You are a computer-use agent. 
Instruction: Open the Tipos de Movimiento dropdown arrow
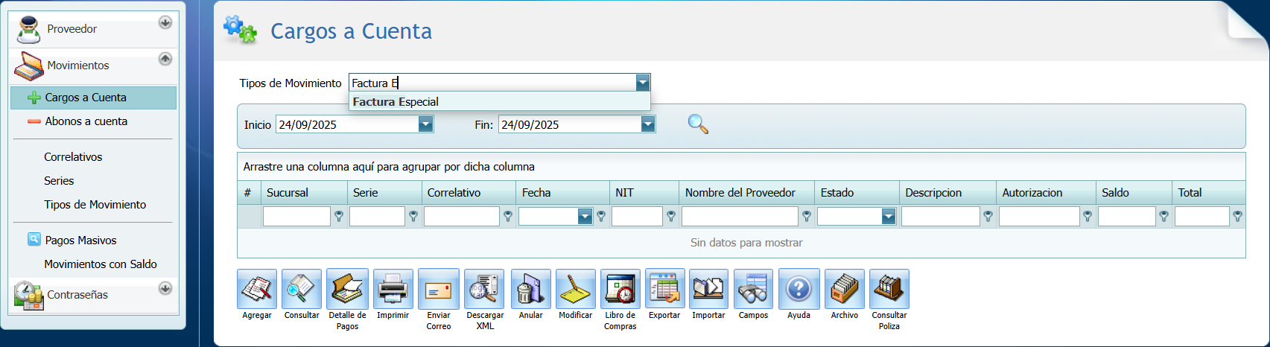click(643, 83)
